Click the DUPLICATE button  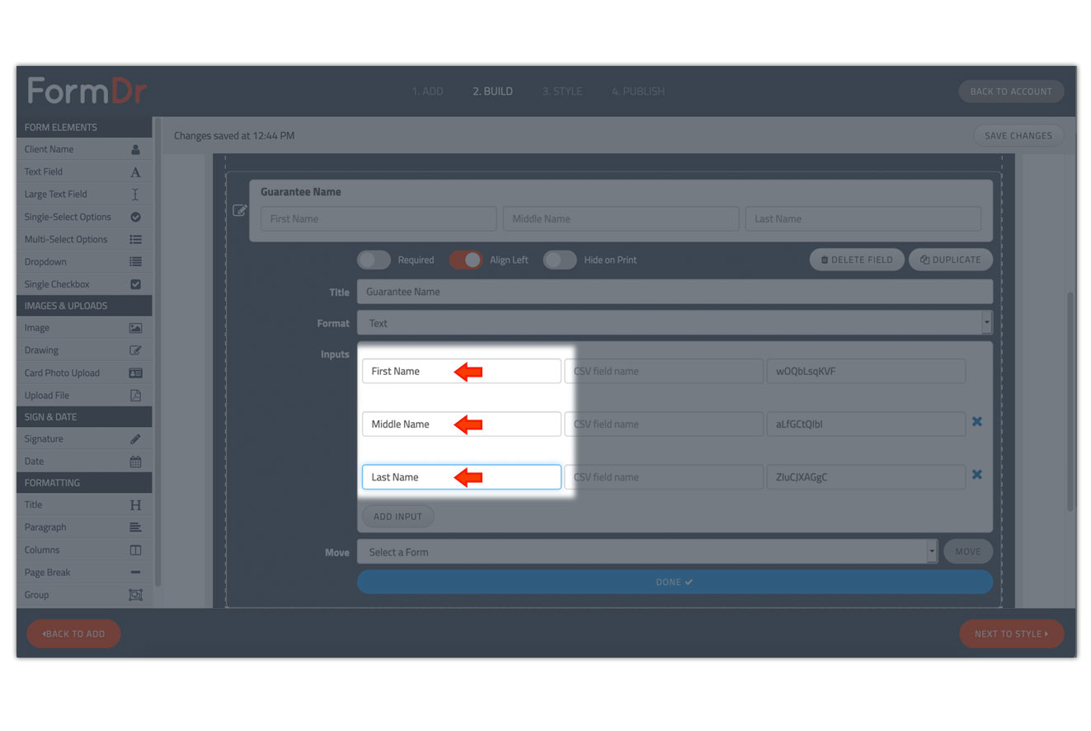pyautogui.click(x=951, y=260)
